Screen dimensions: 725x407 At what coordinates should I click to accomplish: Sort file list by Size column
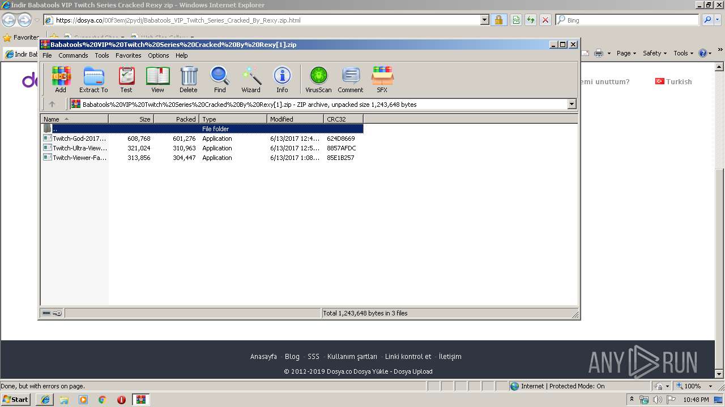pyautogui.click(x=131, y=119)
